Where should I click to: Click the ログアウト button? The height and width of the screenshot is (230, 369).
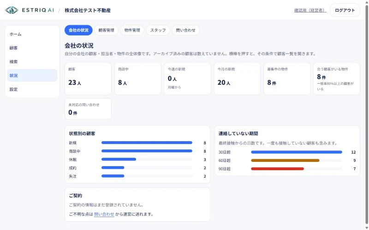pos(345,10)
